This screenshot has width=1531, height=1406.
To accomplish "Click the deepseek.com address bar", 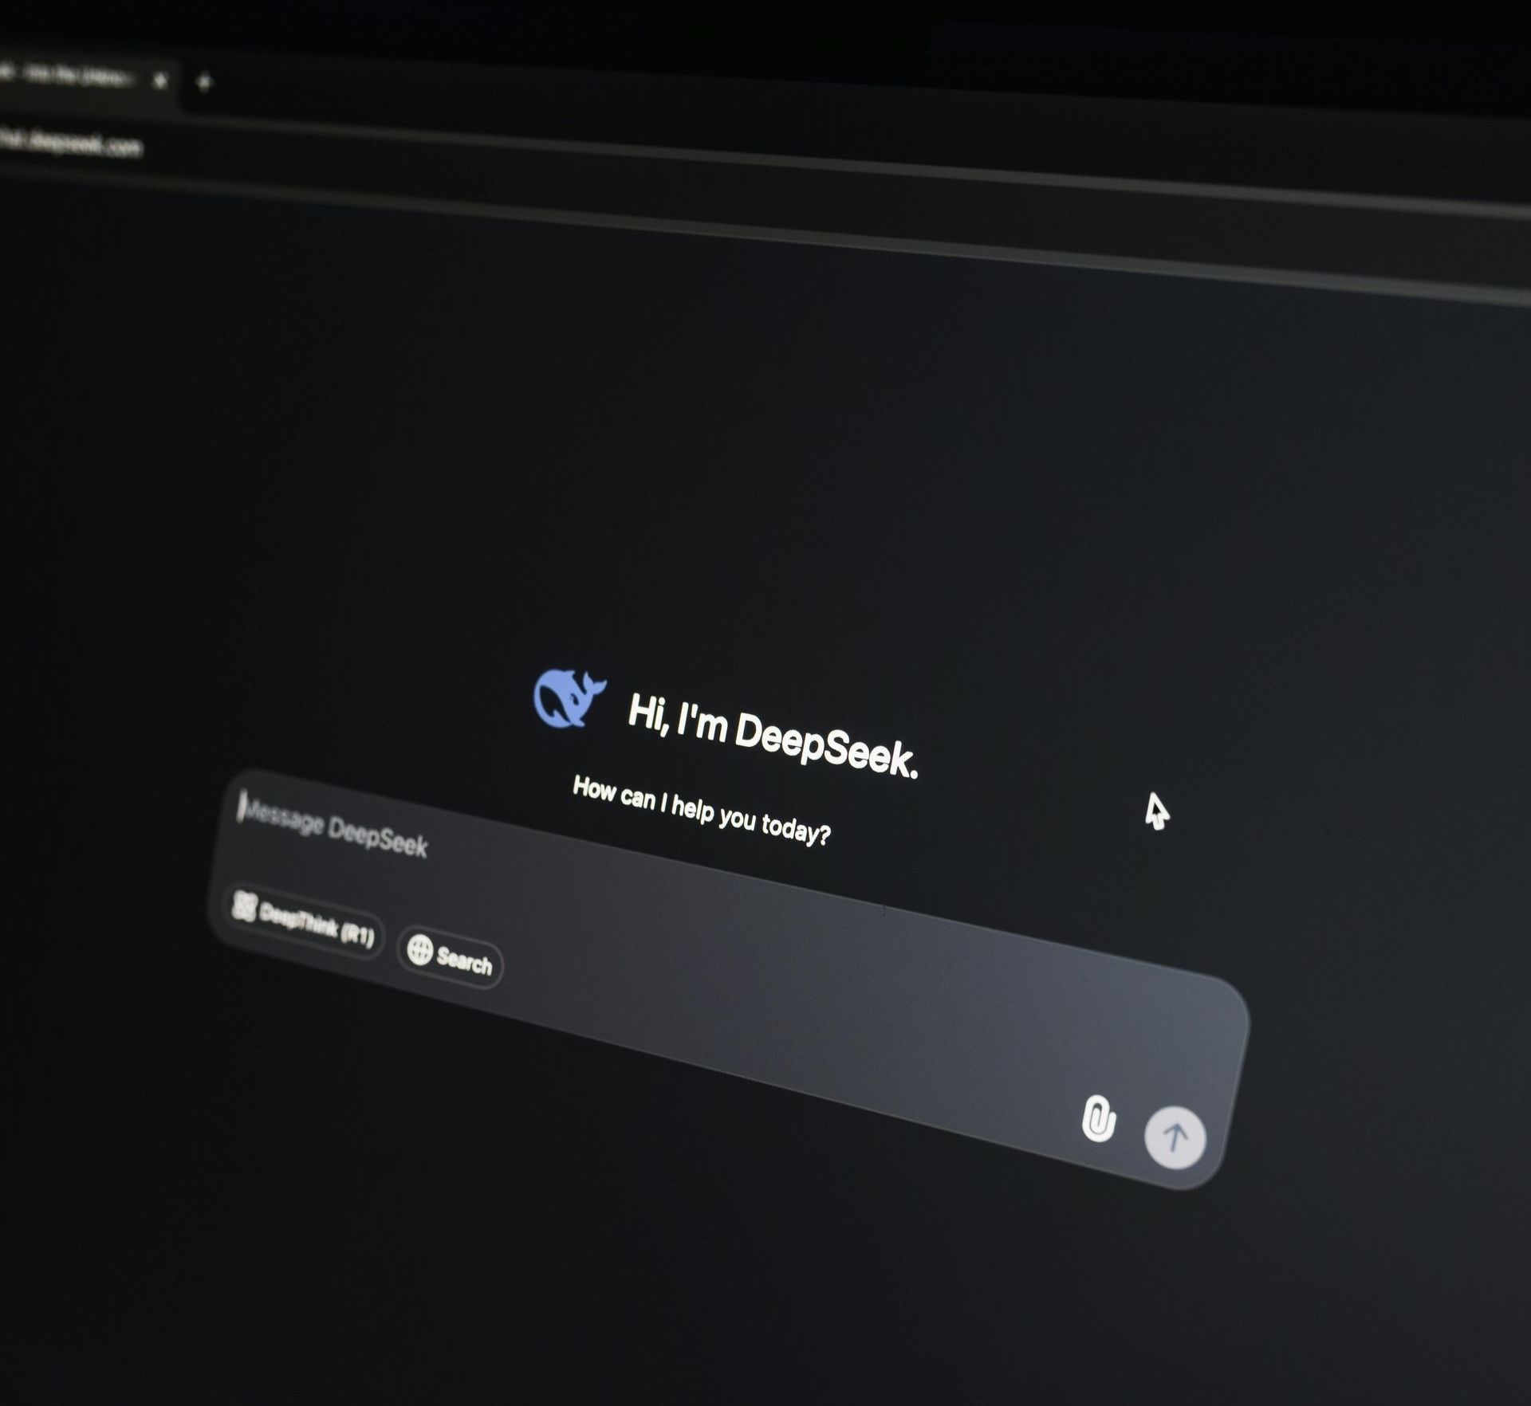I will pos(72,143).
